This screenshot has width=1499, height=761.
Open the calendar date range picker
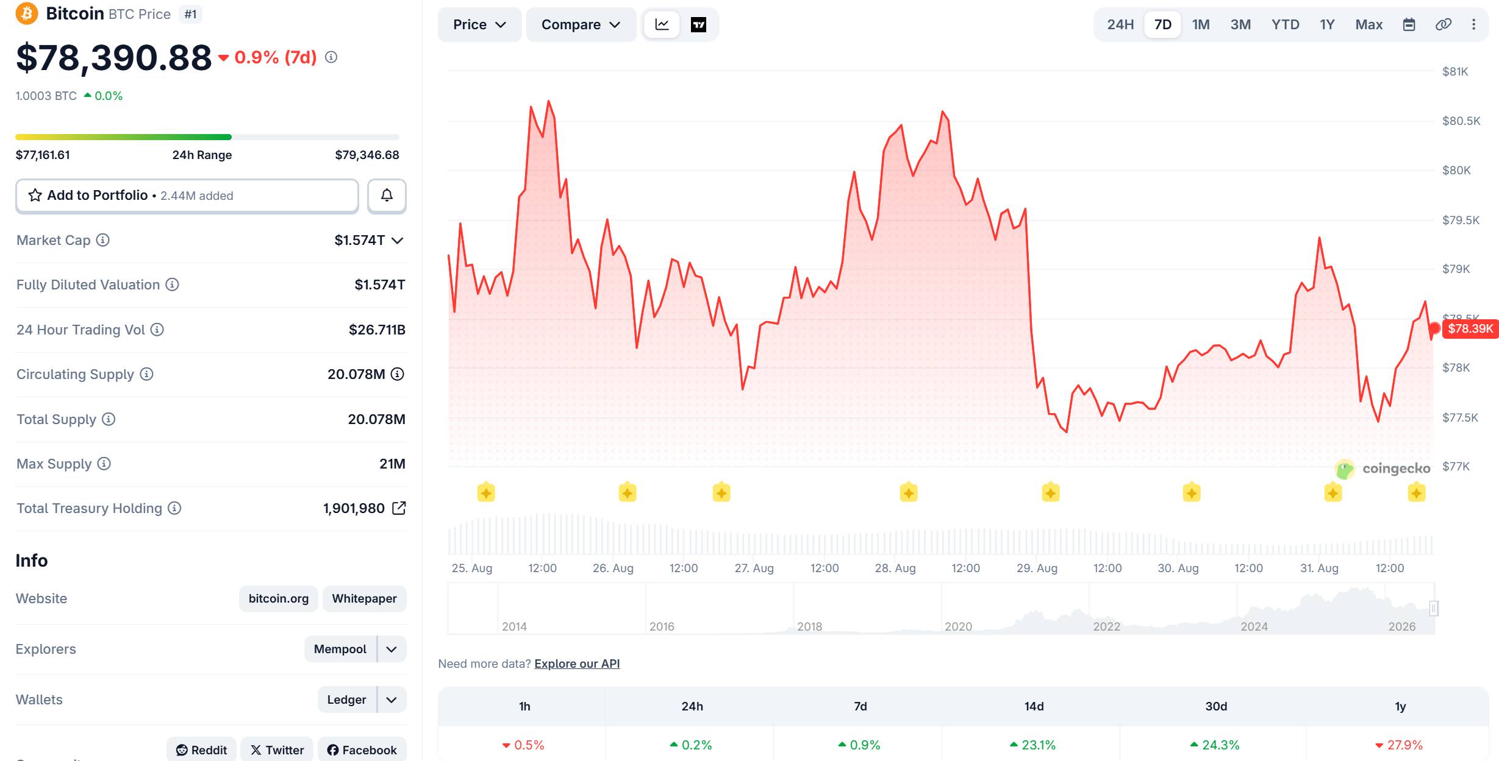click(1409, 24)
